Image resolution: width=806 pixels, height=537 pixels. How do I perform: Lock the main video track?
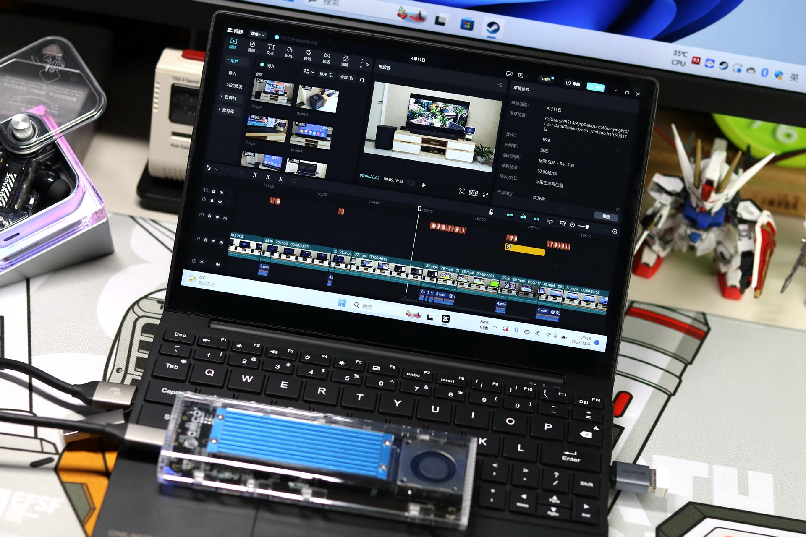pos(205,240)
